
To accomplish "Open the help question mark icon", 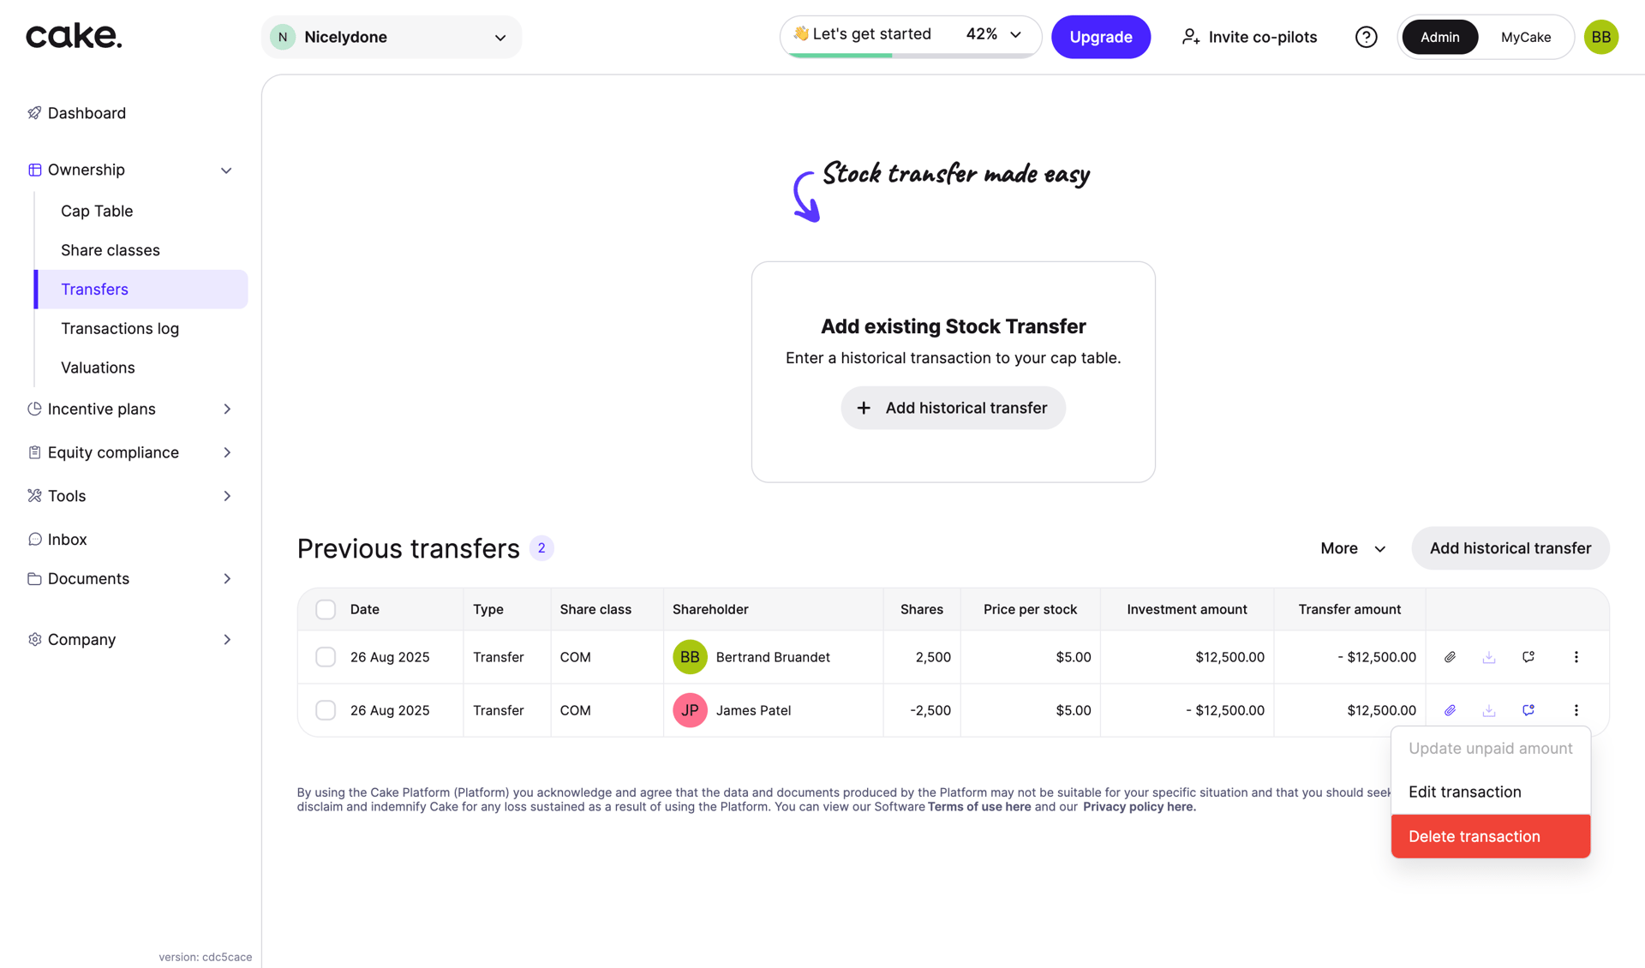I will [x=1367, y=37].
